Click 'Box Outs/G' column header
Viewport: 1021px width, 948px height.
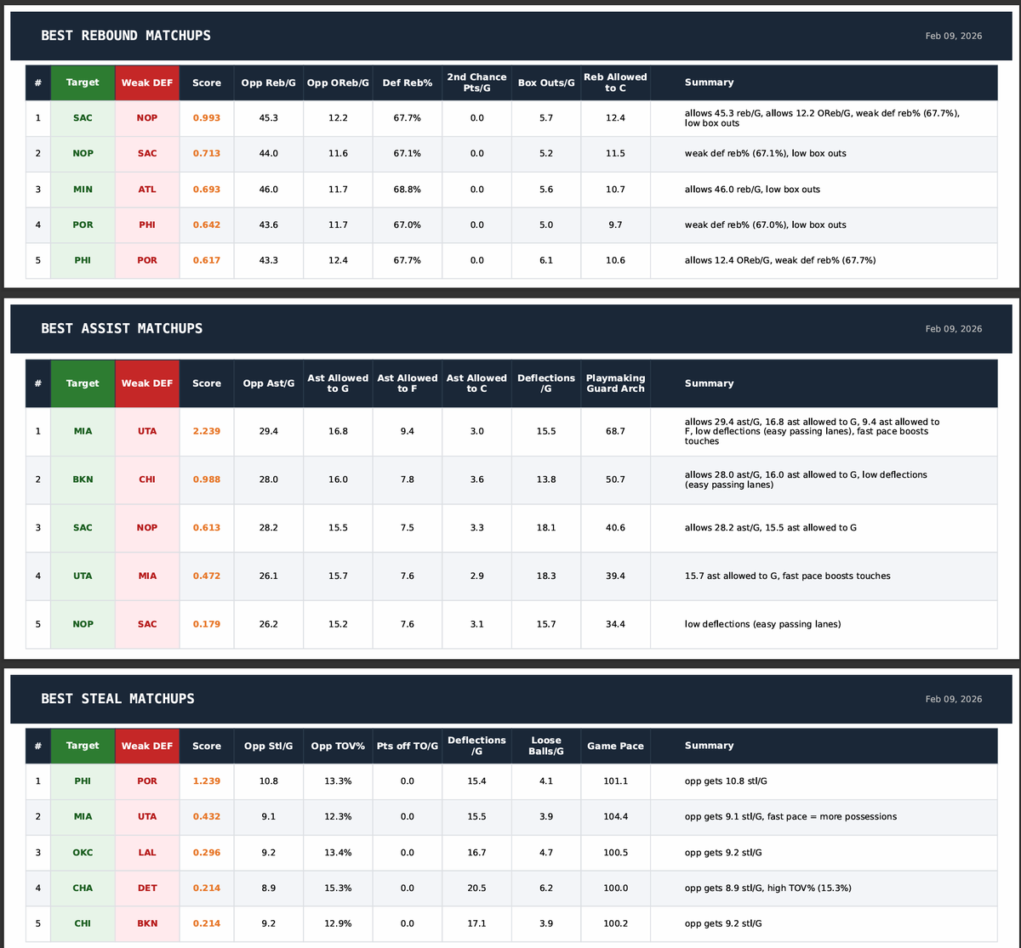point(546,82)
